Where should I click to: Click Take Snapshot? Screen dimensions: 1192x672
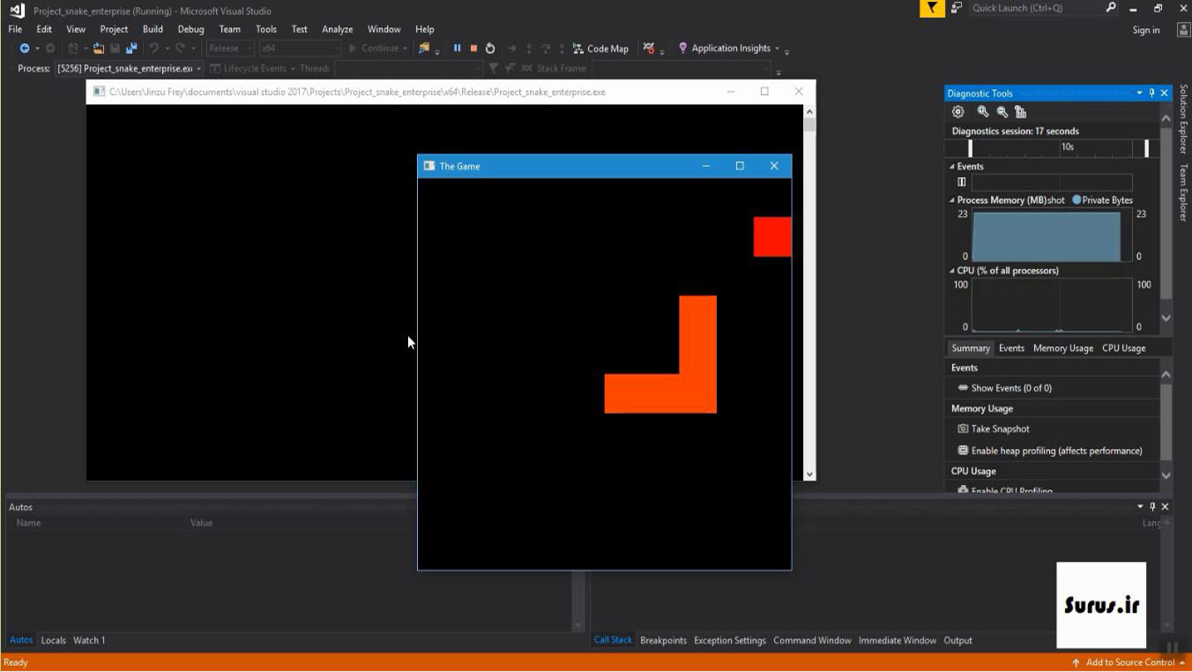pyautogui.click(x=1000, y=429)
